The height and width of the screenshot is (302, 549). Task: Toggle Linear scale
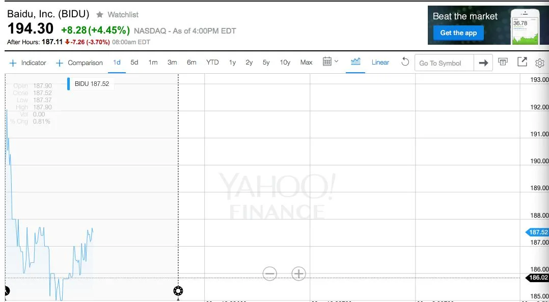[x=380, y=63]
